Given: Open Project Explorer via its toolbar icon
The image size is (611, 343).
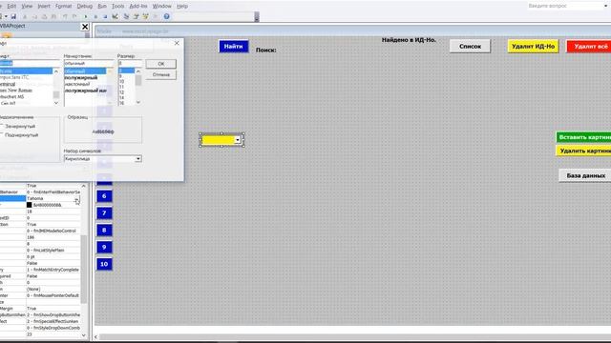Looking at the screenshot, I should pos(126,16).
